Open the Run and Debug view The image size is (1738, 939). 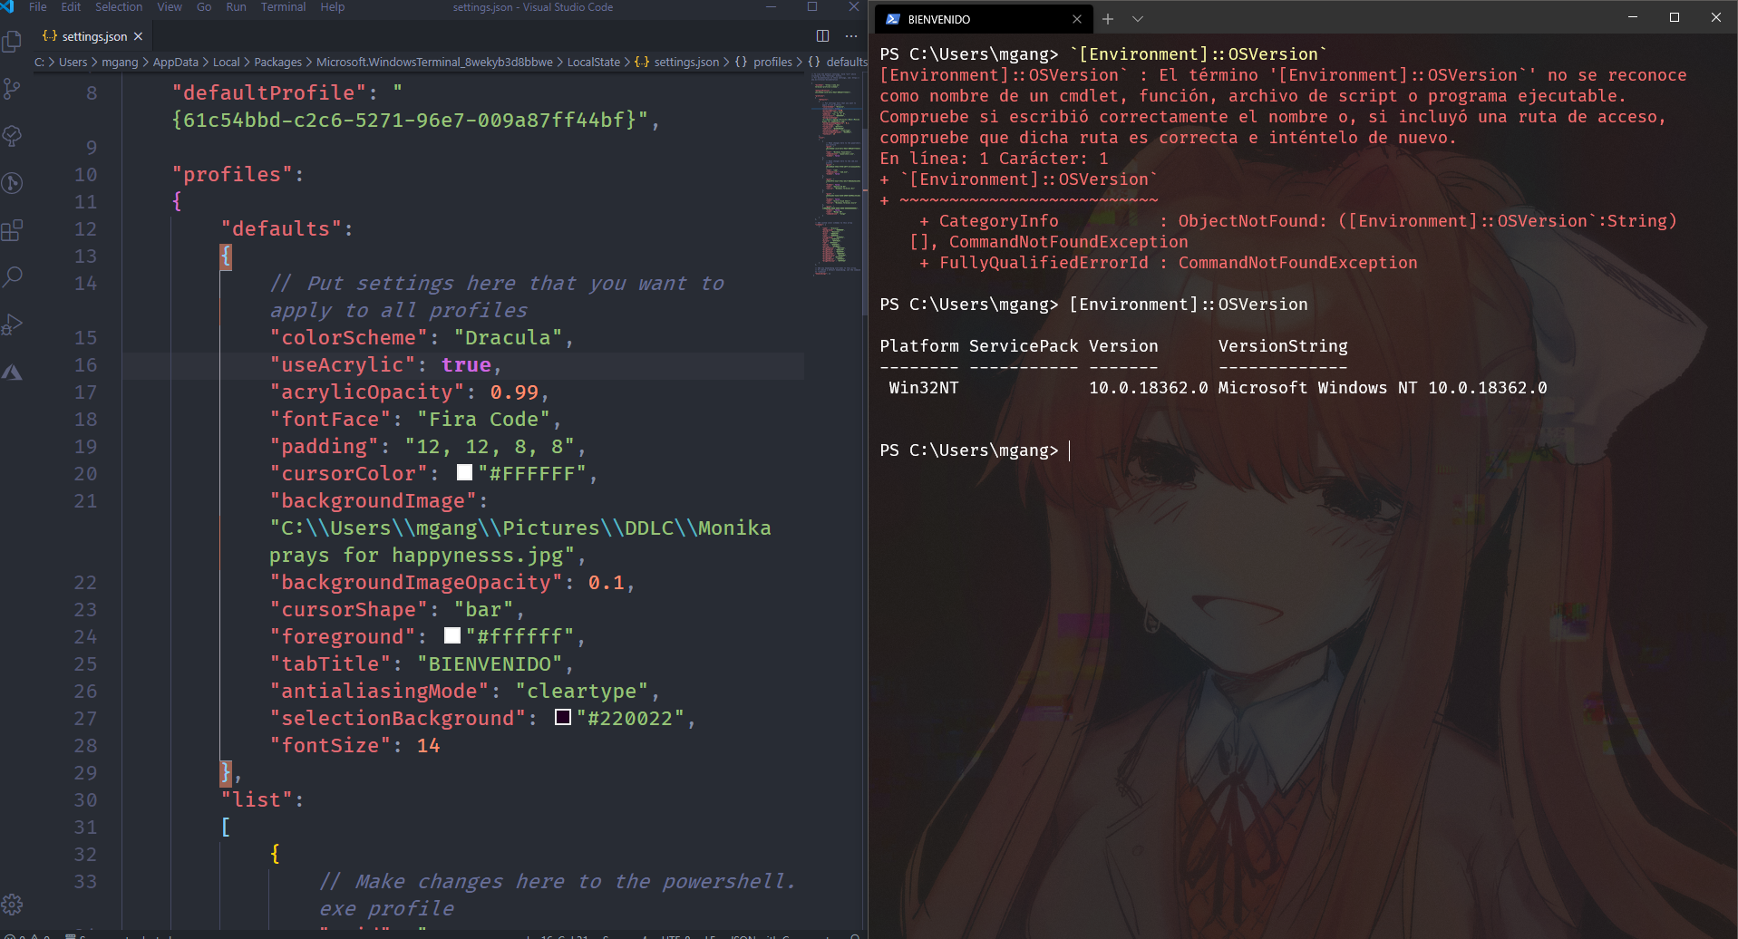coord(14,324)
